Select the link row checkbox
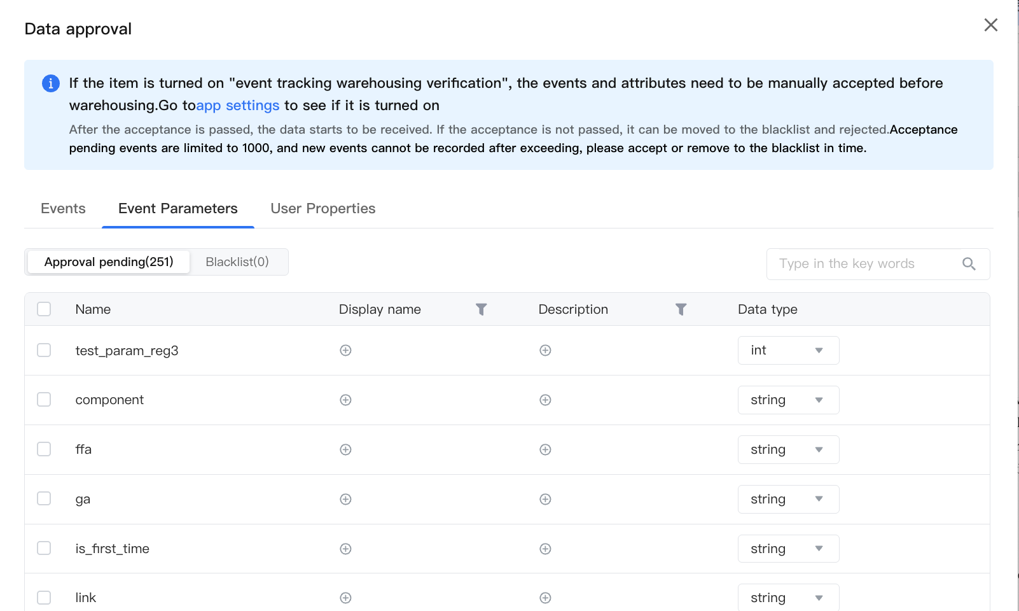Viewport: 1019px width, 611px height. [44, 598]
